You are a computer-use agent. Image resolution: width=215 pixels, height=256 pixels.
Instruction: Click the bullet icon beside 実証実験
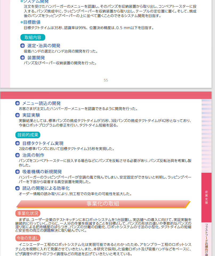(x=17, y=115)
